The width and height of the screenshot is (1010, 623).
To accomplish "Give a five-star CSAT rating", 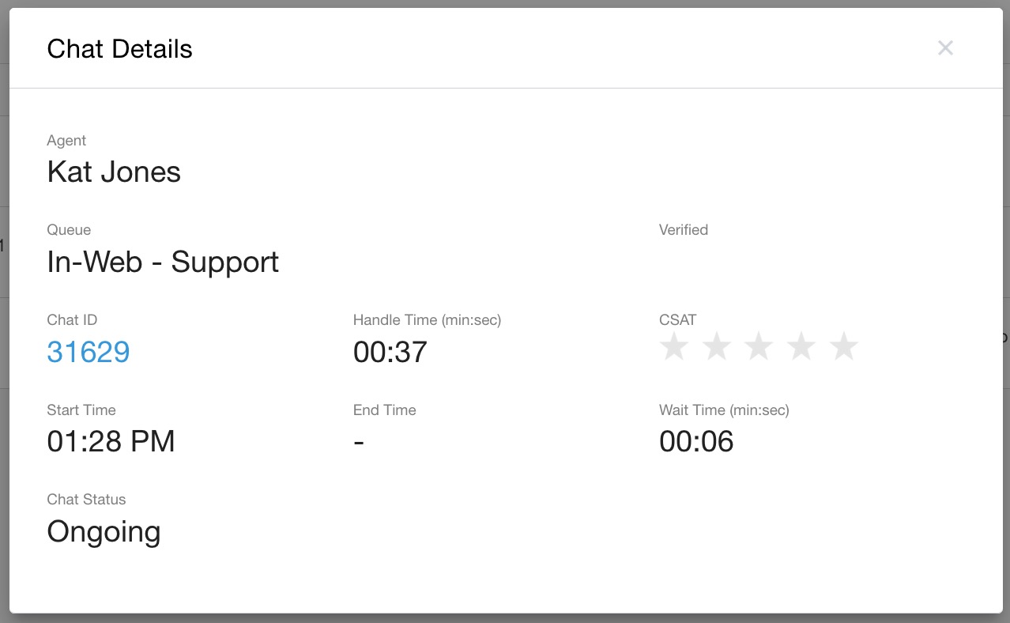I will pyautogui.click(x=844, y=346).
